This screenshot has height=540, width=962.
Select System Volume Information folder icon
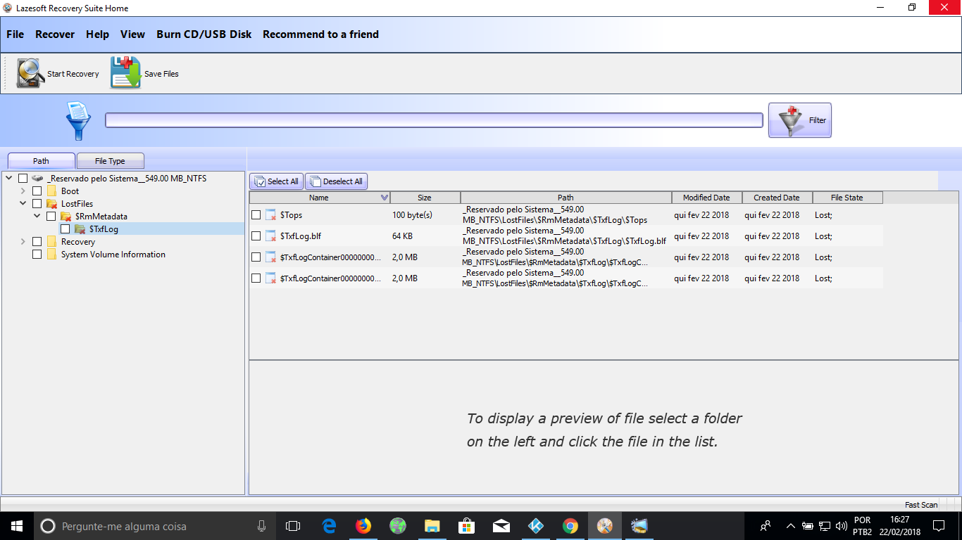pyautogui.click(x=51, y=255)
